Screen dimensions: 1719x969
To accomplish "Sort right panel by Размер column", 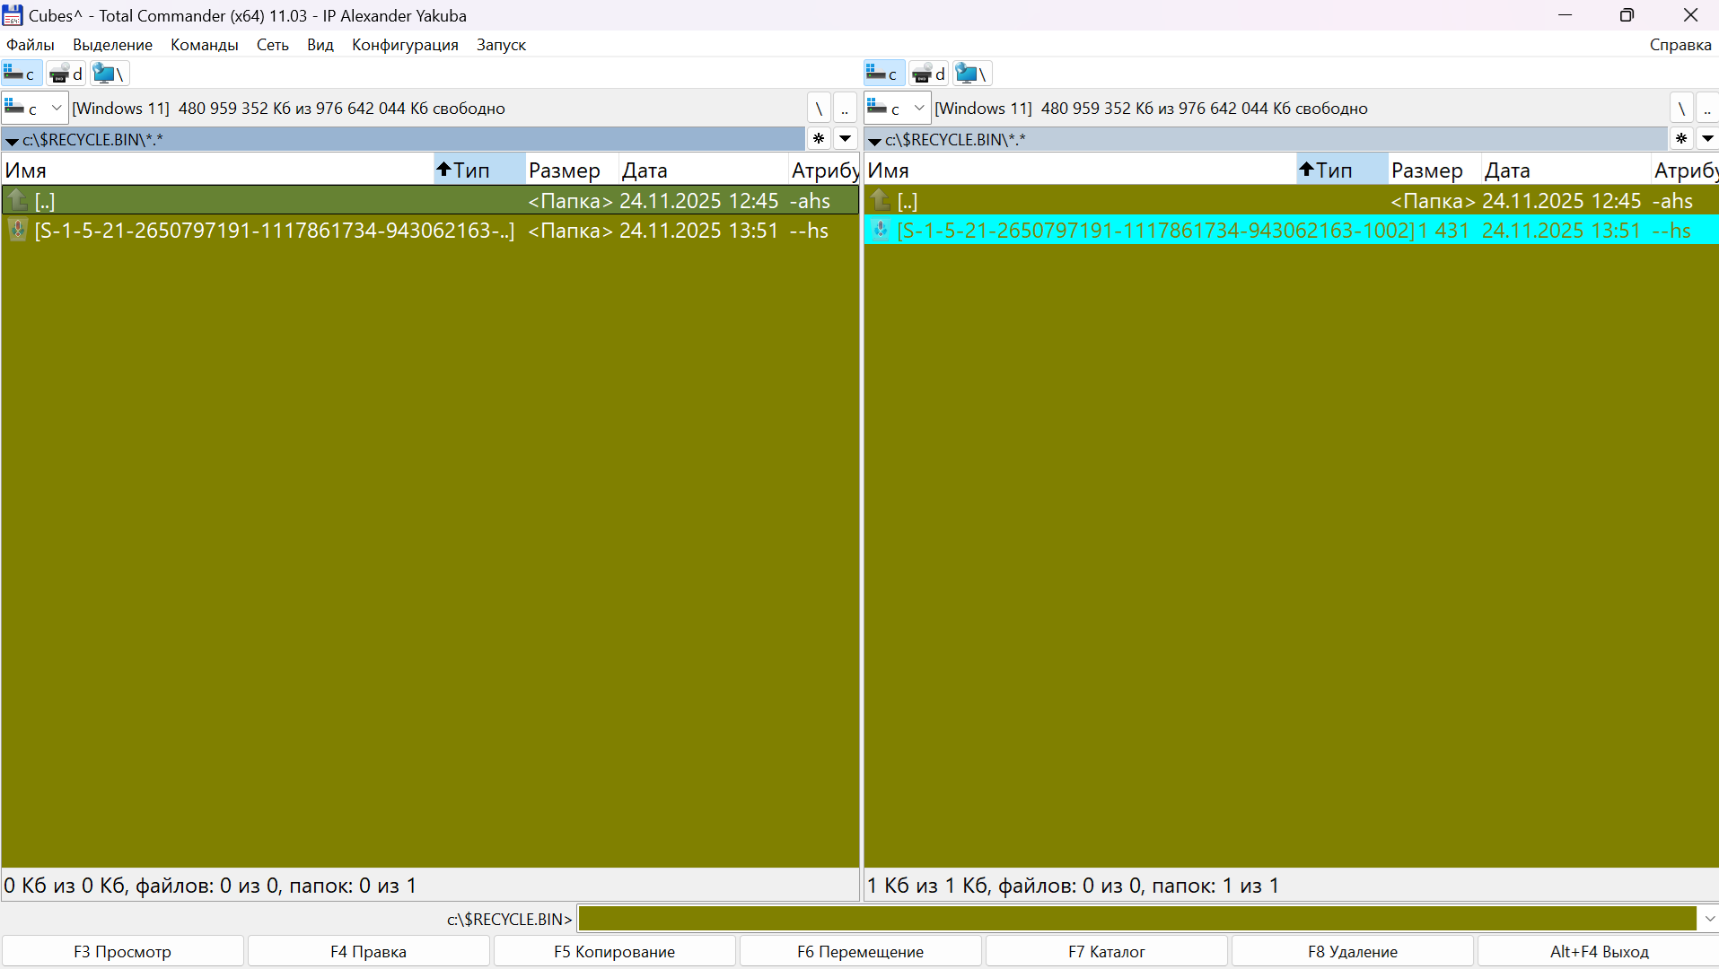I will click(1434, 170).
